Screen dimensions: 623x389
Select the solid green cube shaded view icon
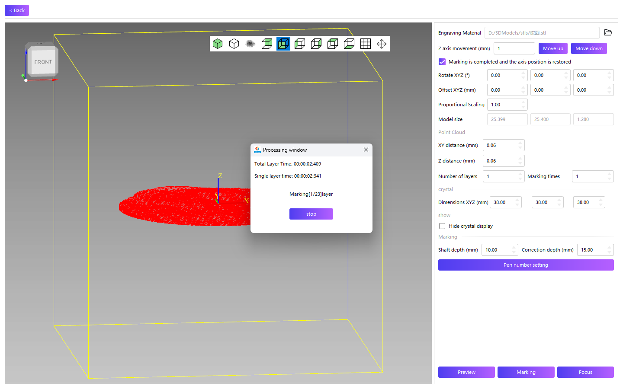pyautogui.click(x=218, y=44)
